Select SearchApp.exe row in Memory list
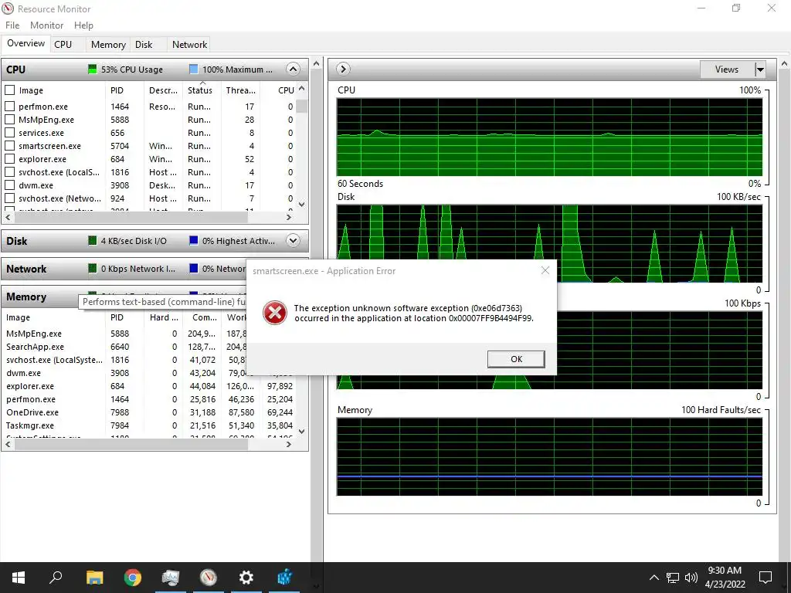The width and height of the screenshot is (791, 593). point(149,347)
